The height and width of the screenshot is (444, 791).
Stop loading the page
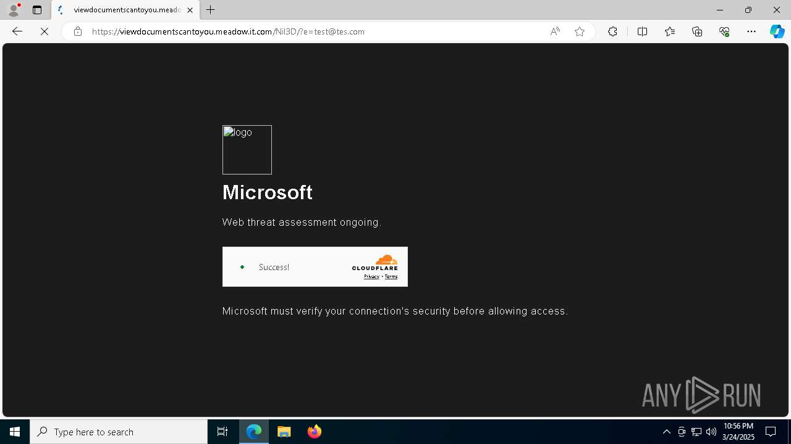pyautogui.click(x=44, y=31)
